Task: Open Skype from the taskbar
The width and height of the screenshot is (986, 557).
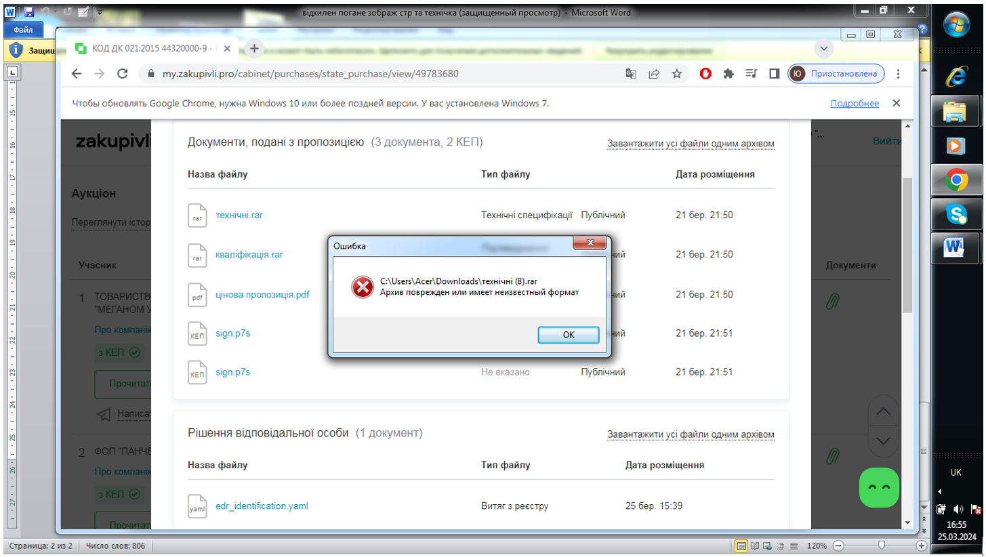Action: [x=956, y=215]
